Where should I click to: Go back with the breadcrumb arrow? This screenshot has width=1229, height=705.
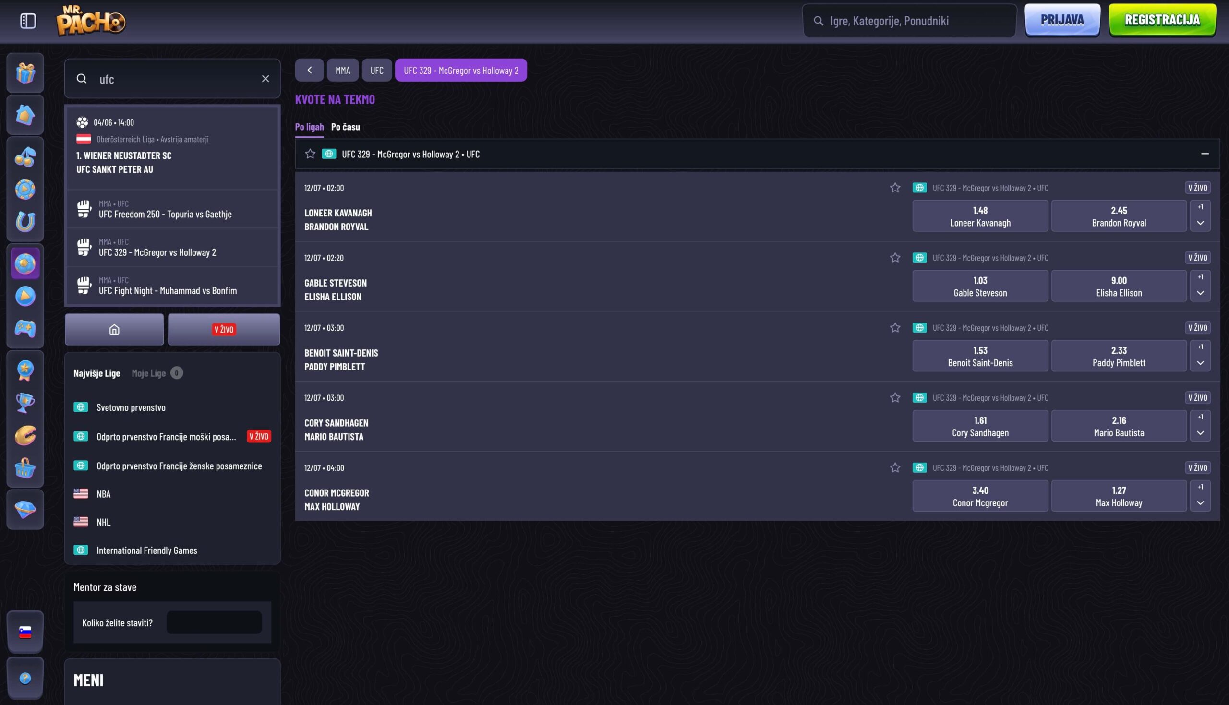point(310,70)
